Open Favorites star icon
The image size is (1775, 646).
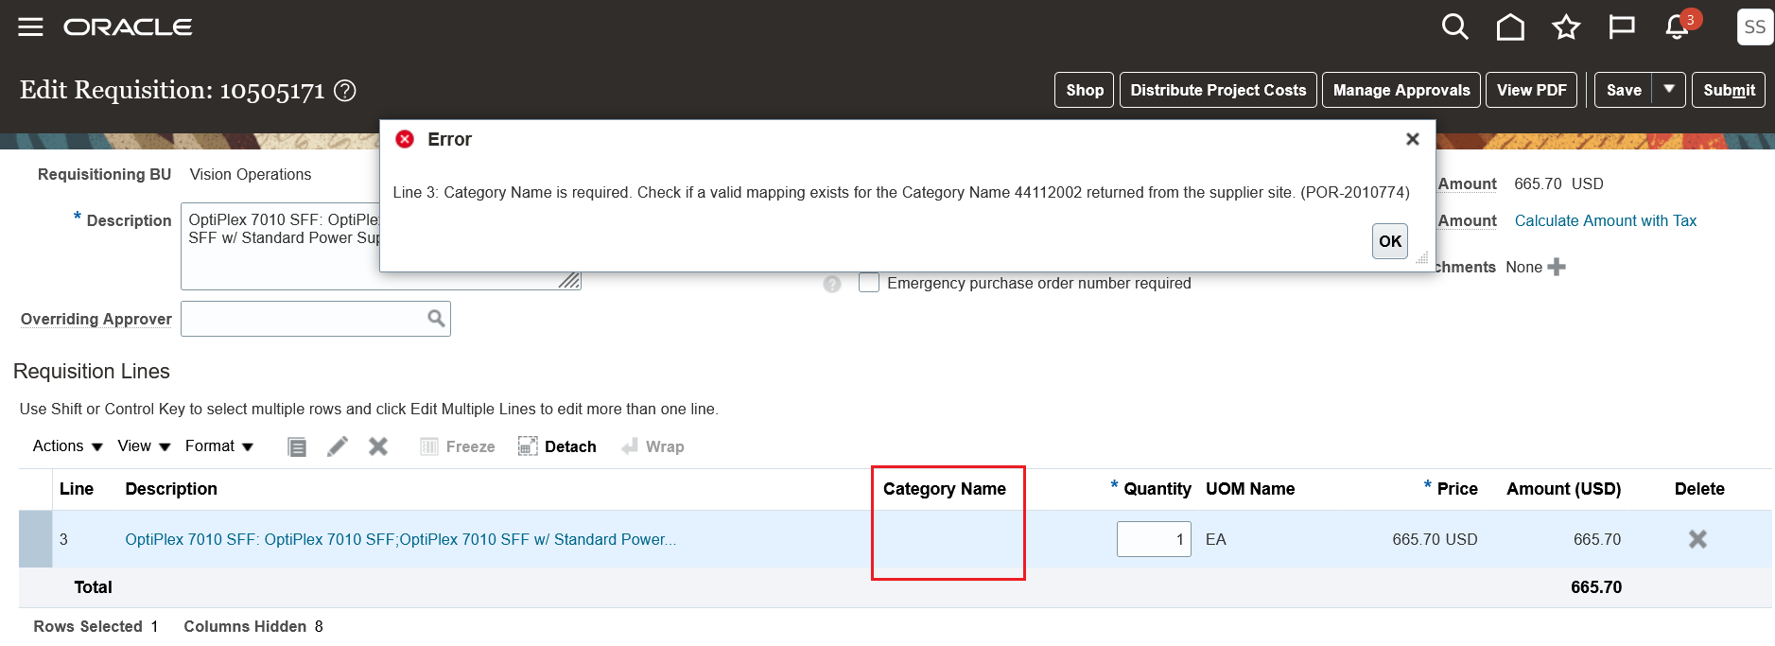pos(1566,26)
